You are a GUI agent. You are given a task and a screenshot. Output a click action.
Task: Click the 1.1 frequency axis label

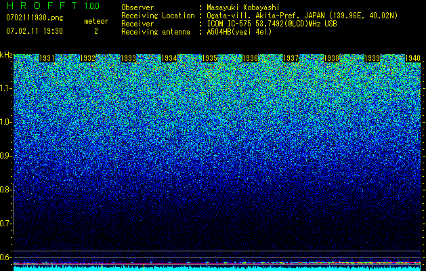[5, 89]
